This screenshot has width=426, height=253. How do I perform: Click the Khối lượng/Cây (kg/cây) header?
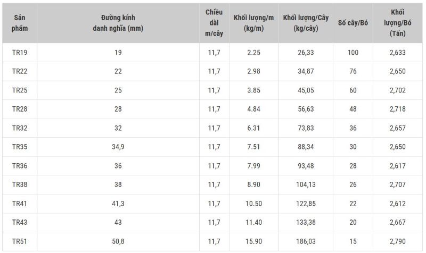click(306, 23)
